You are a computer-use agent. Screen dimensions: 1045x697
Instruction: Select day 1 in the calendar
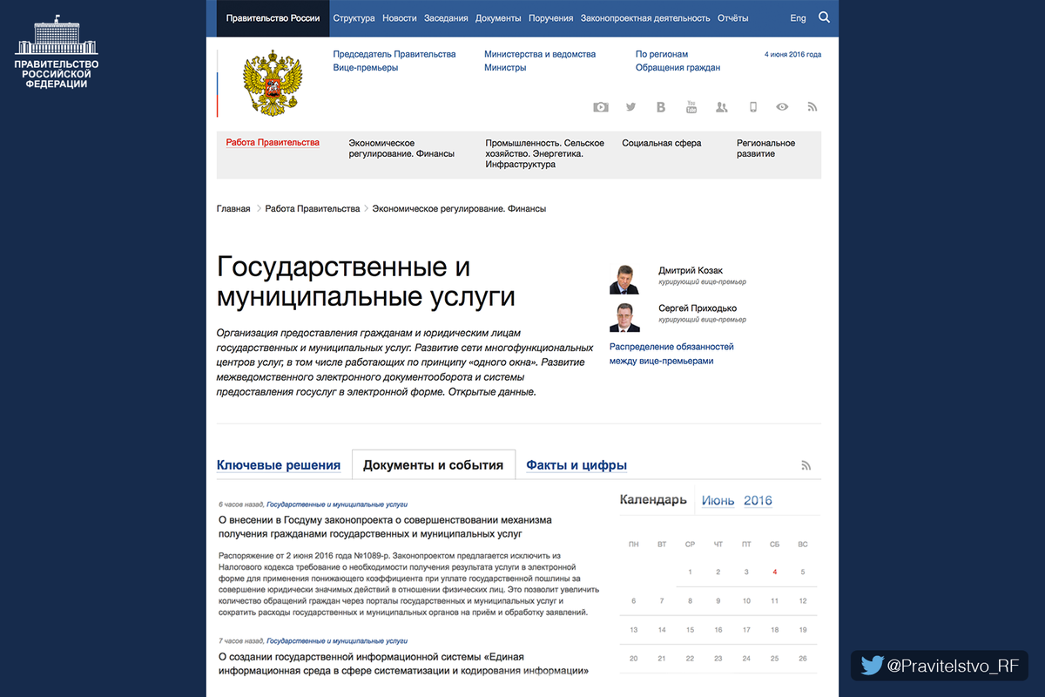[x=690, y=572]
